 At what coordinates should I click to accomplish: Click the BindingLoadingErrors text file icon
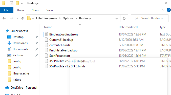pyautogui.click(x=46, y=34)
